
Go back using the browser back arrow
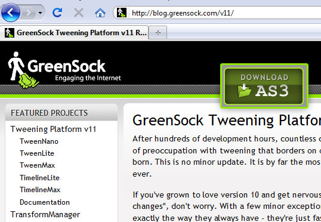10,13
